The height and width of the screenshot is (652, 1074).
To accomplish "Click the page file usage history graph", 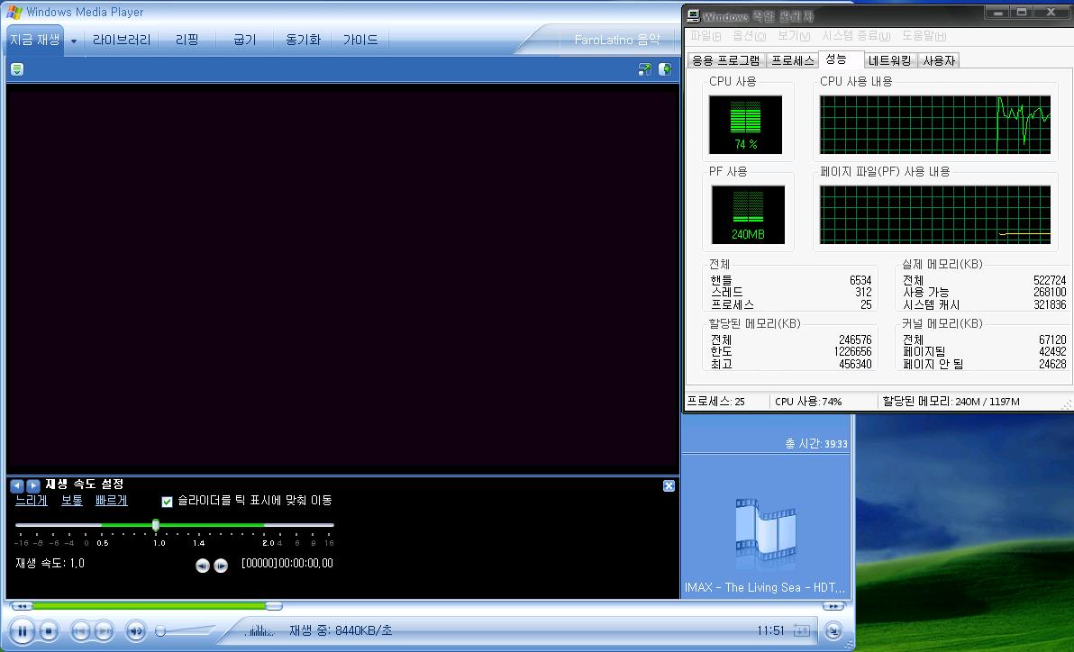I will [935, 214].
